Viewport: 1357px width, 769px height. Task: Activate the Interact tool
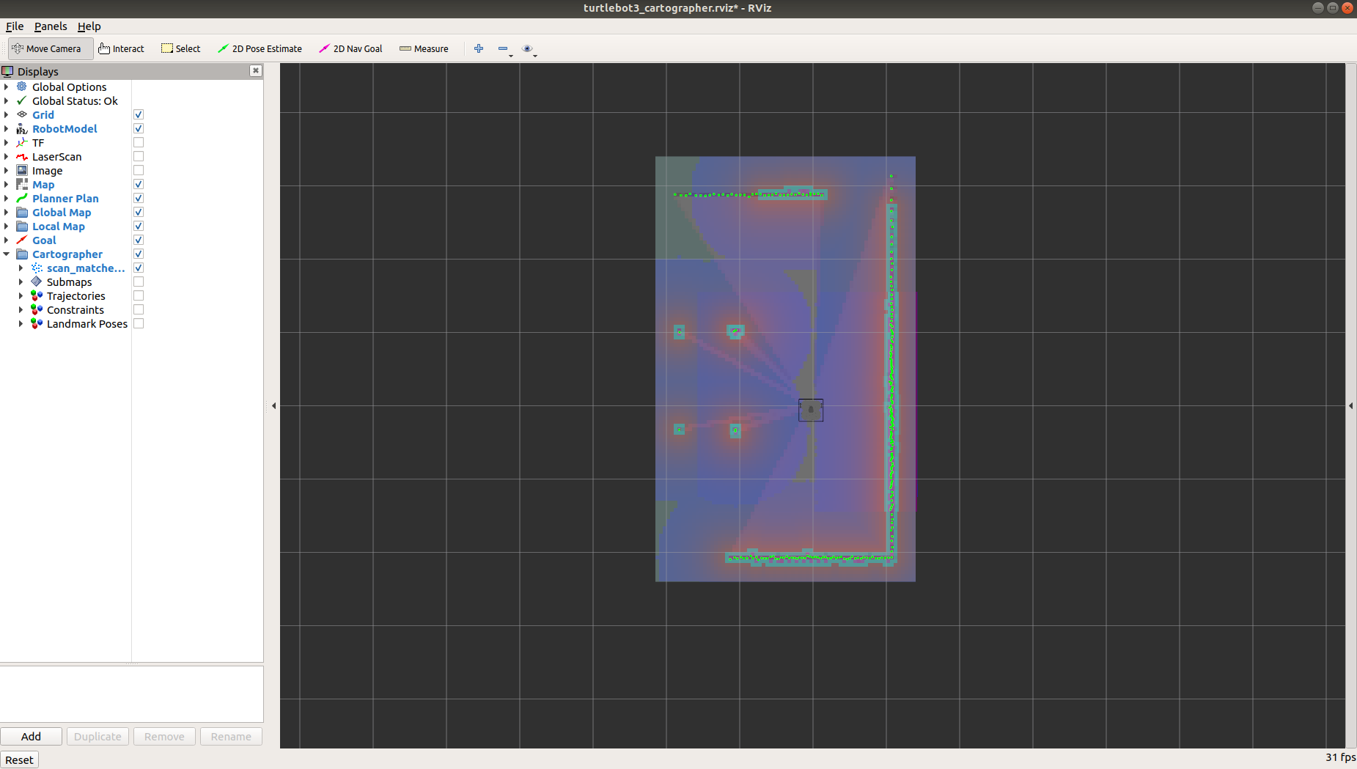point(121,48)
